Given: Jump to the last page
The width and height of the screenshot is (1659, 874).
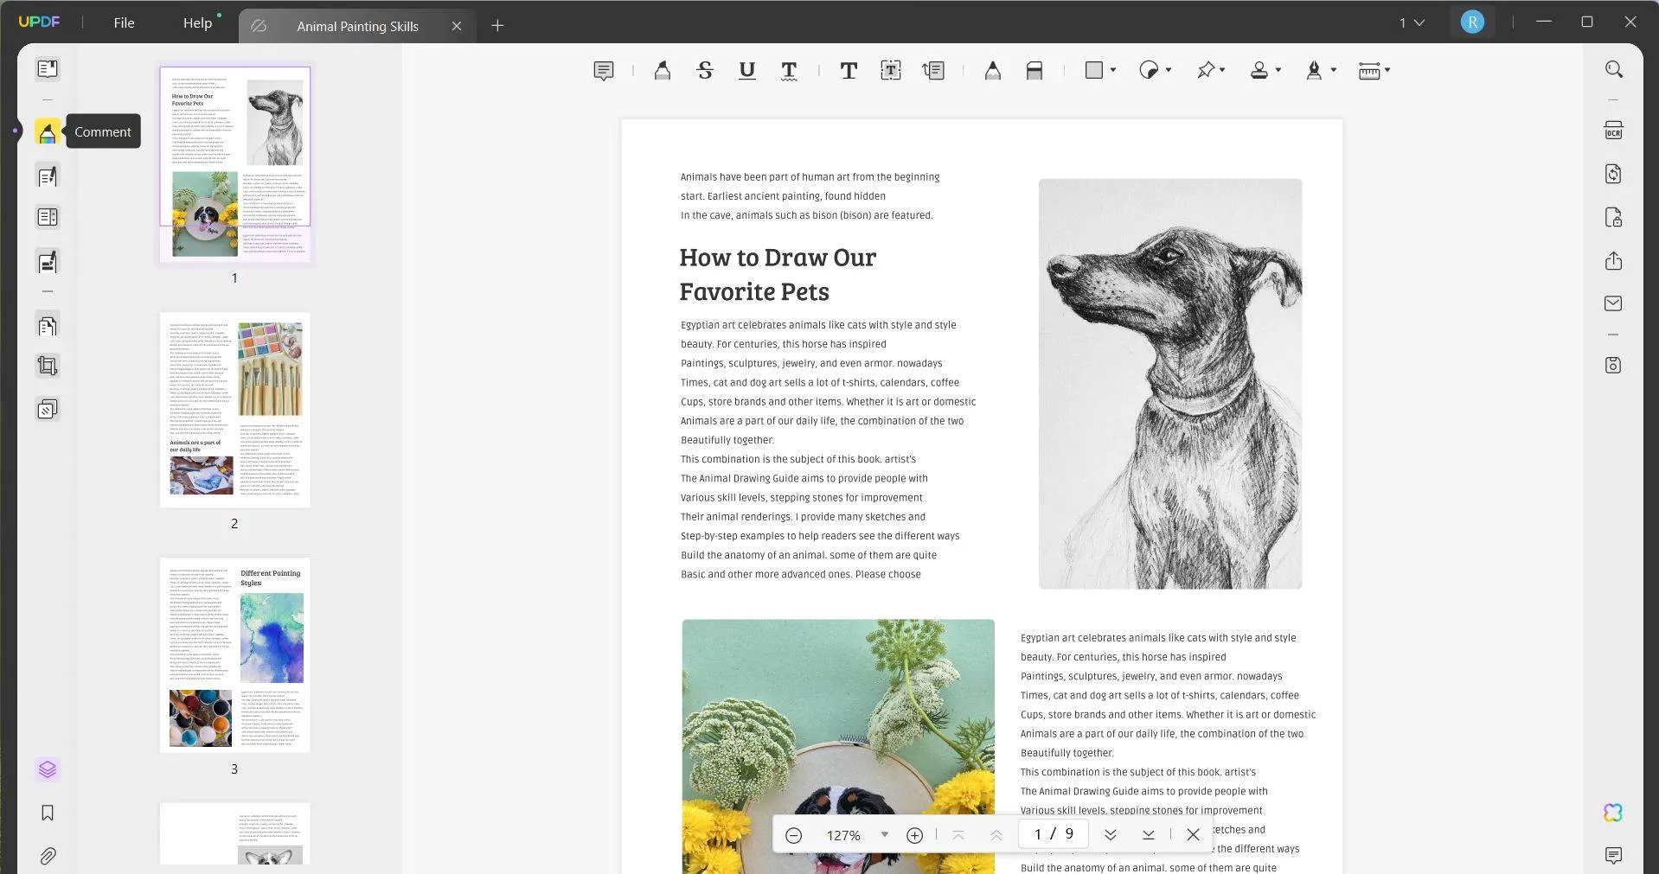Looking at the screenshot, I should click(x=1148, y=835).
